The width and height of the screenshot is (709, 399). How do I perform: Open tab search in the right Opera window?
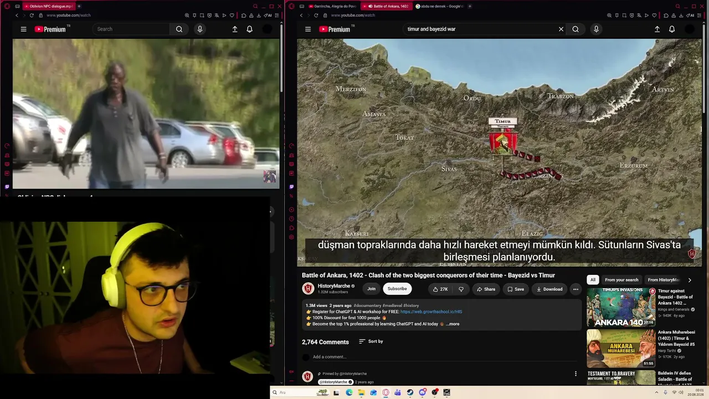tap(677, 6)
